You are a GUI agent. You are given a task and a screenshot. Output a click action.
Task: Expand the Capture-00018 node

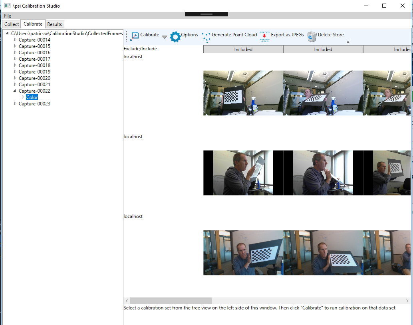click(x=15, y=65)
